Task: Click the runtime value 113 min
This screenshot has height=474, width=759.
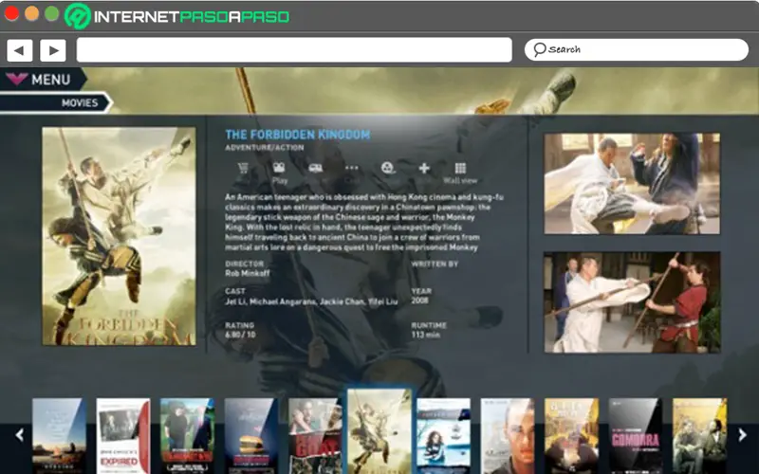Action: pos(425,335)
